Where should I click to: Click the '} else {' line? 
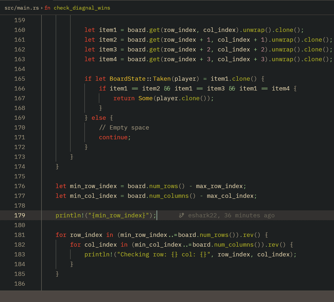click(x=99, y=118)
